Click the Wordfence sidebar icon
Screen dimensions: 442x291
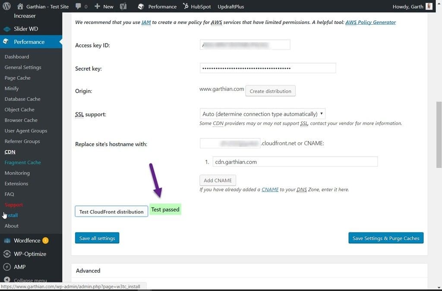click(x=7, y=241)
